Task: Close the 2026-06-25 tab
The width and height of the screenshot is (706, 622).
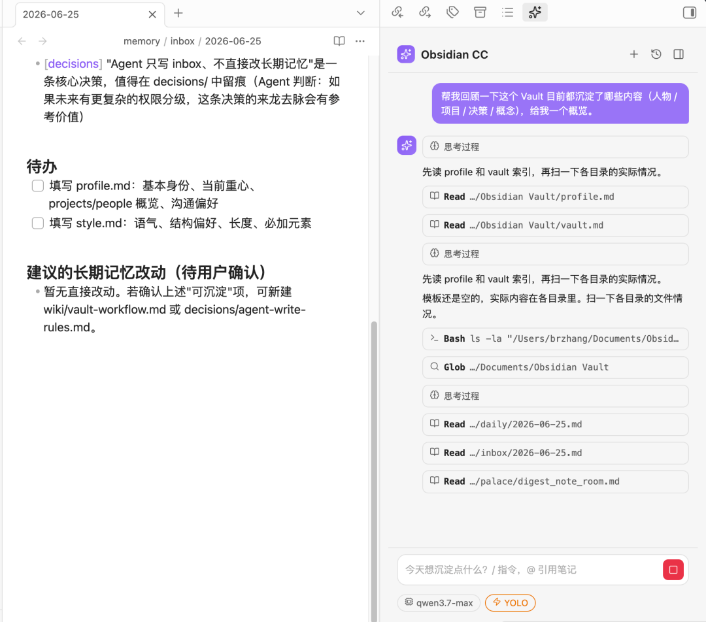Action: (x=152, y=14)
